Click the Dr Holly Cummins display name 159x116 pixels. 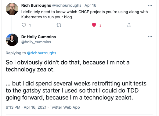point(38,37)
